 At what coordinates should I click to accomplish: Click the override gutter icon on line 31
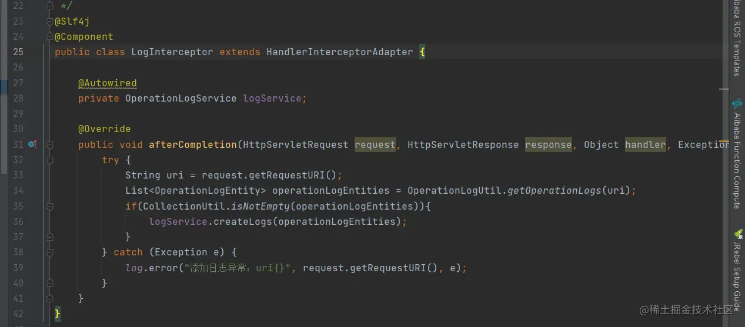tap(32, 144)
